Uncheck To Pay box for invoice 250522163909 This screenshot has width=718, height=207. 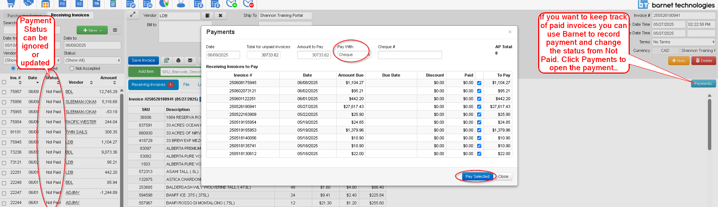(479, 114)
